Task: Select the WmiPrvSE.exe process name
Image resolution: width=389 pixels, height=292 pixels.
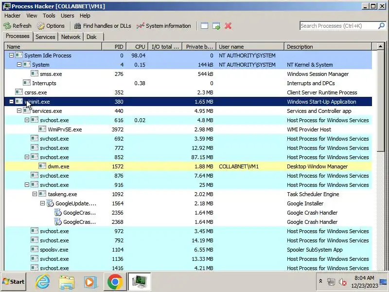Action: [x=65, y=129]
